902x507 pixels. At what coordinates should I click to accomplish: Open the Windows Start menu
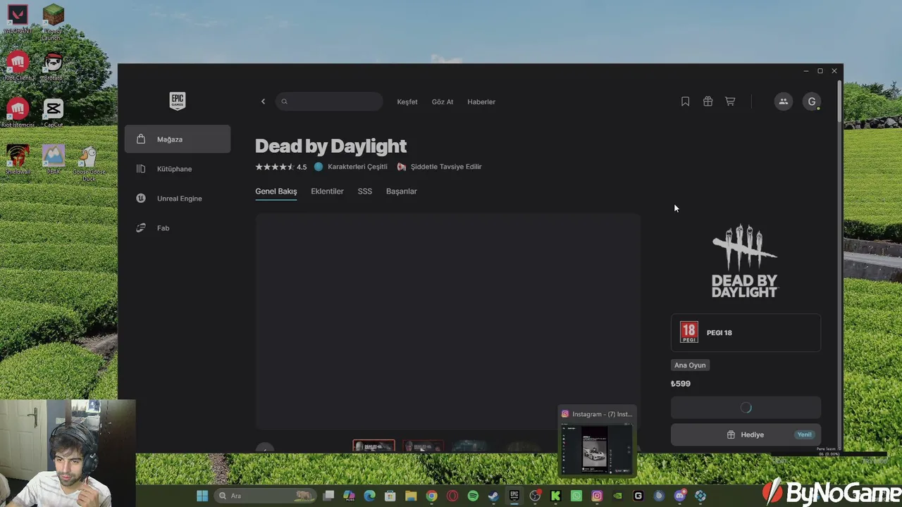click(x=202, y=496)
